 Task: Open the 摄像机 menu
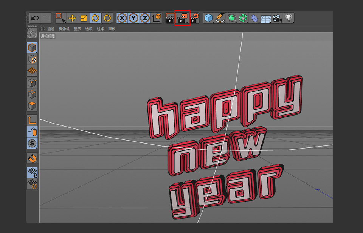pyautogui.click(x=64, y=29)
